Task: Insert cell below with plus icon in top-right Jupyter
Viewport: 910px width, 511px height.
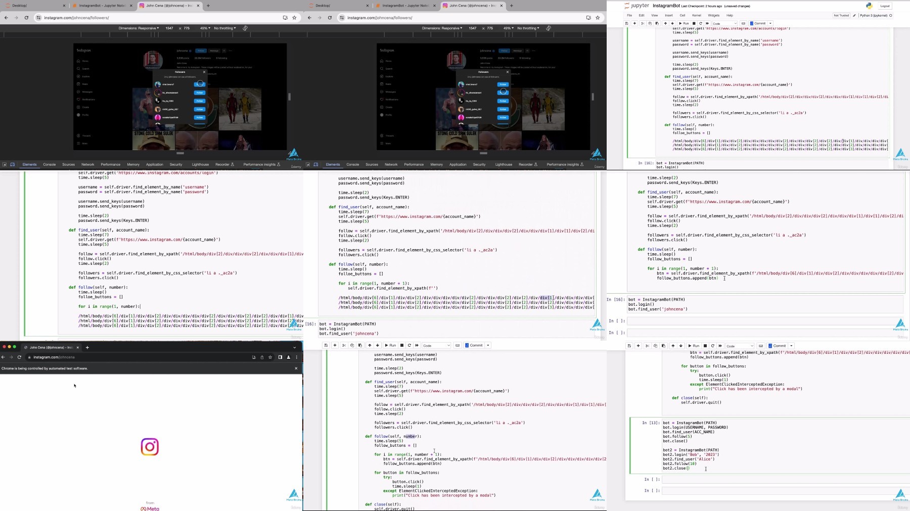Action: (x=634, y=23)
